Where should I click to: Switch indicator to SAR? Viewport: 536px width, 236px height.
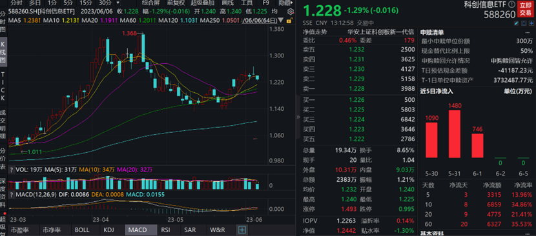coord(189,230)
